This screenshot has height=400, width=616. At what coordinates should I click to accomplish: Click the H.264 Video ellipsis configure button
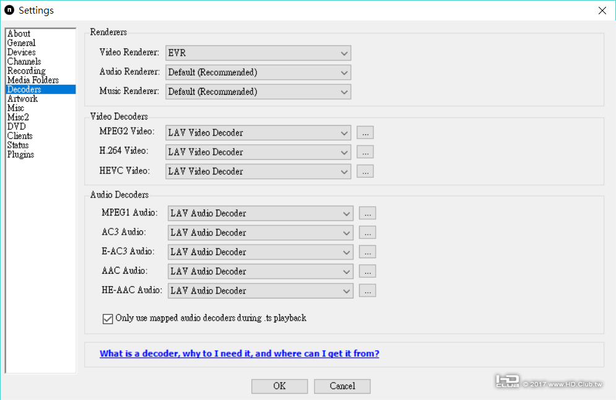click(365, 152)
